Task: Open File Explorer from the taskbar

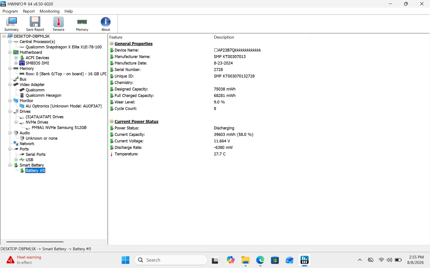Action: 245,260
